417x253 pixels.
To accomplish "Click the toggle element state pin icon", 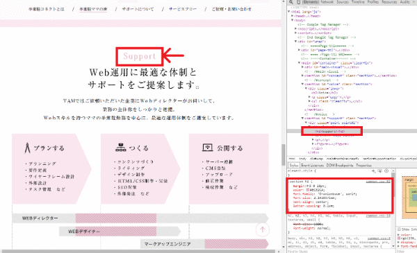I will pyautogui.click(x=379, y=171).
